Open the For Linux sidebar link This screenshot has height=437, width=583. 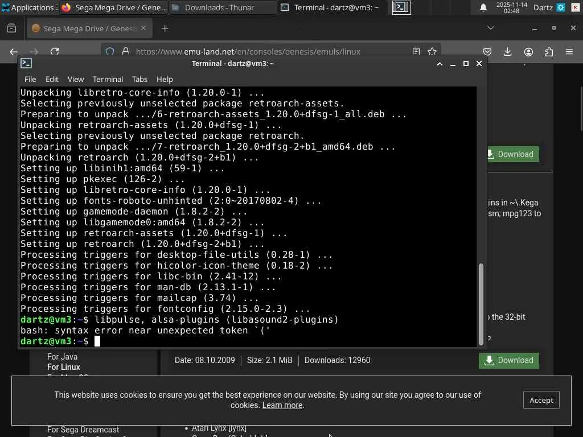[64, 367]
